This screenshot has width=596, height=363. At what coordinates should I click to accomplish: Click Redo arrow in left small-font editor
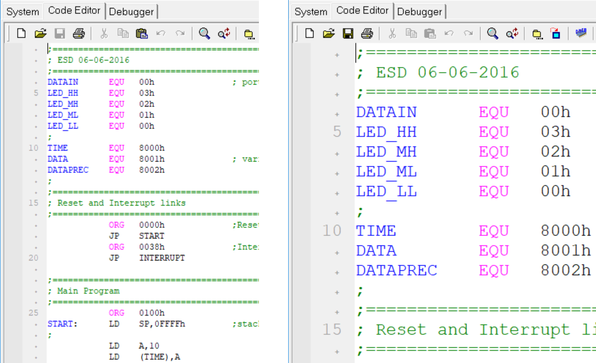tap(180, 33)
